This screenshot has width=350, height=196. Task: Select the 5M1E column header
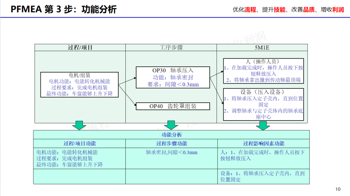(262, 48)
